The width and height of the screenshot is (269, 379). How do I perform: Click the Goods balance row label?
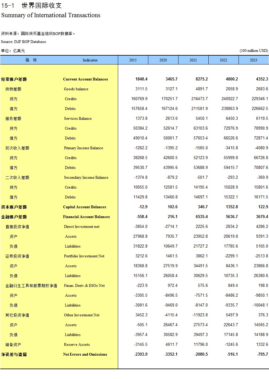[x=76, y=89]
